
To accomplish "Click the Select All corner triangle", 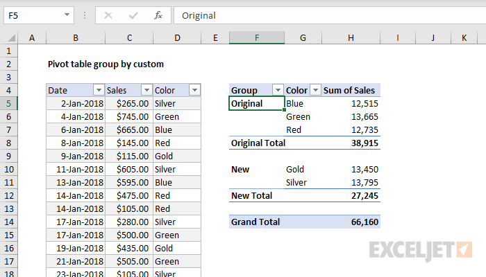I will [12, 38].
